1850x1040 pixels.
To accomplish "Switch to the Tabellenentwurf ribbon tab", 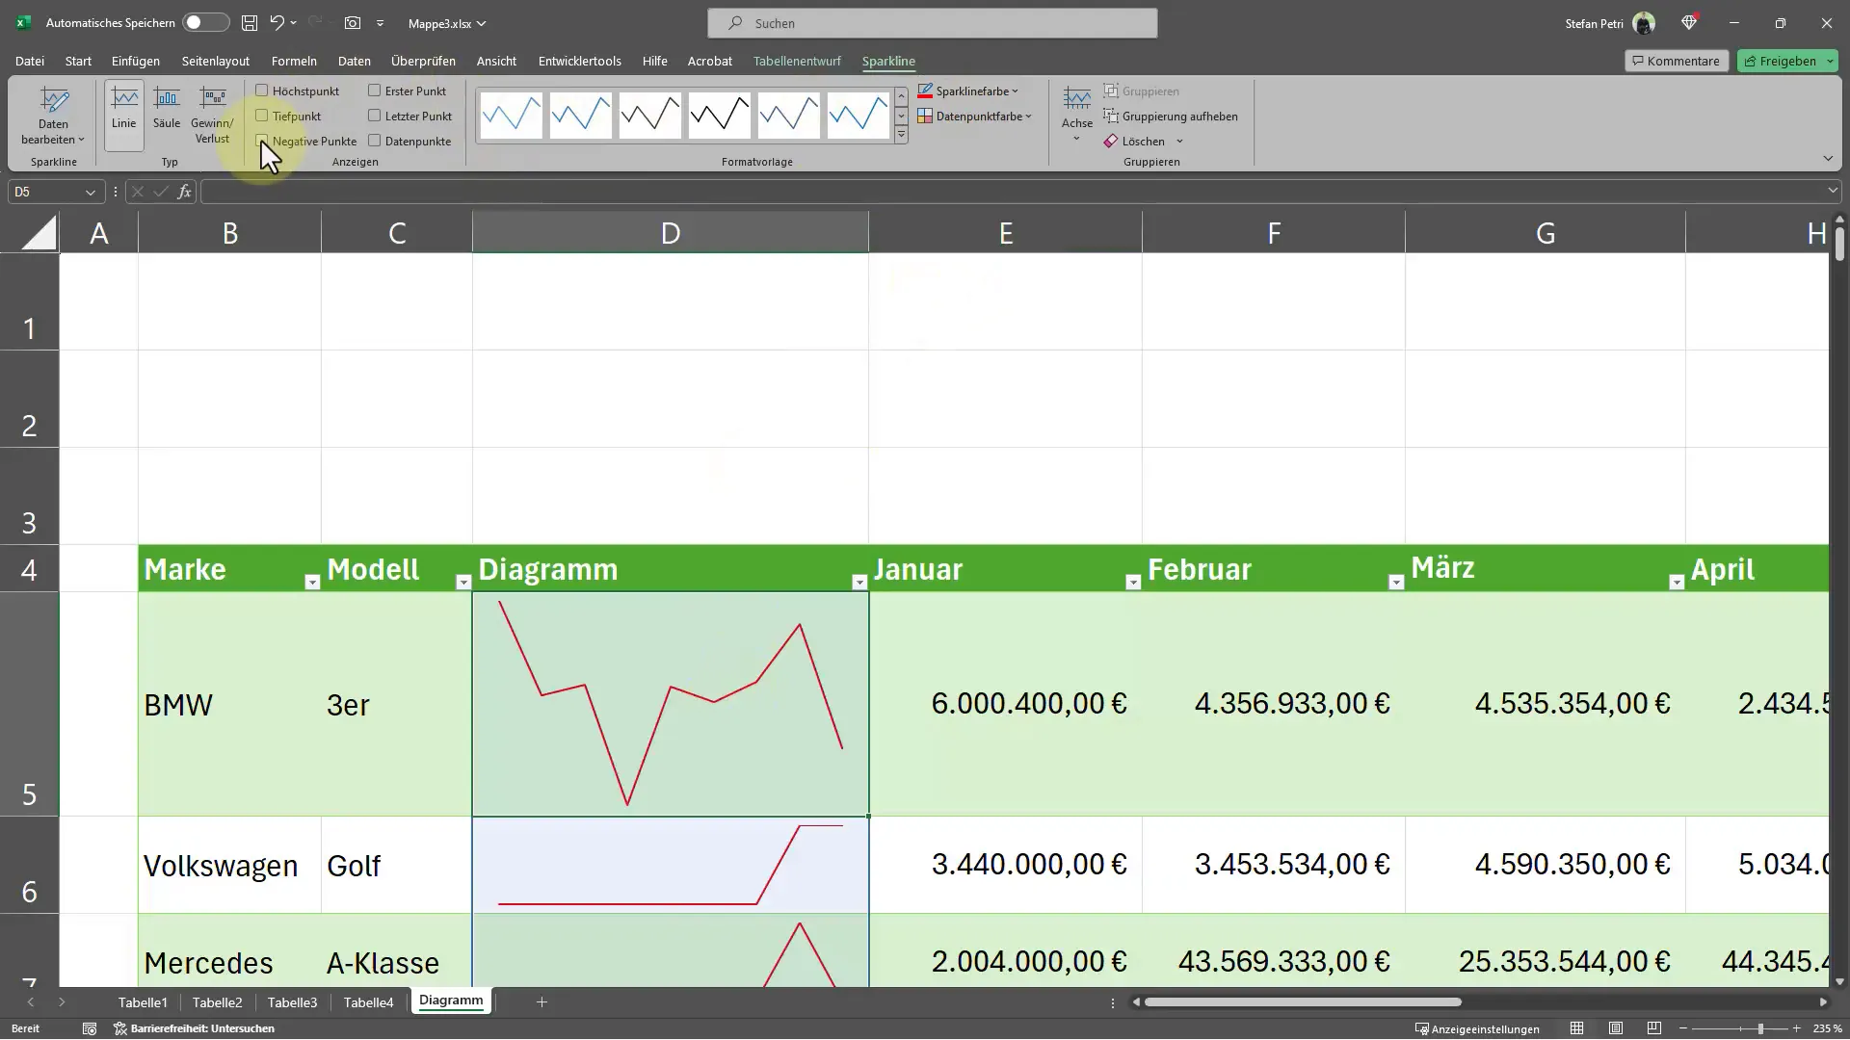I will pyautogui.click(x=797, y=61).
